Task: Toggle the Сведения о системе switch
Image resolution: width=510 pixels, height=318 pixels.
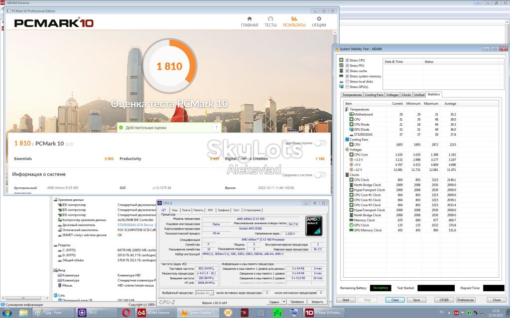Action: (x=320, y=175)
